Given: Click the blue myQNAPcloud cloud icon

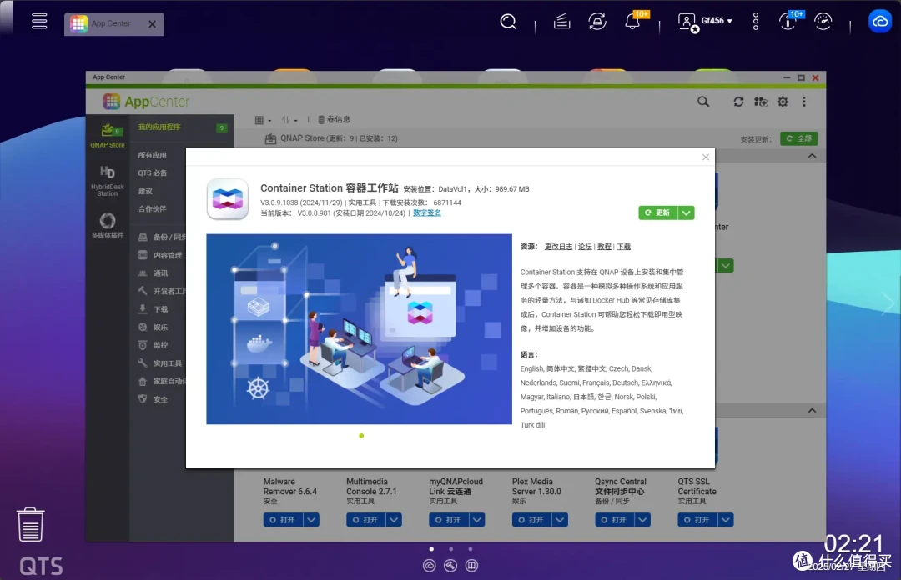Looking at the screenshot, I should (880, 22).
